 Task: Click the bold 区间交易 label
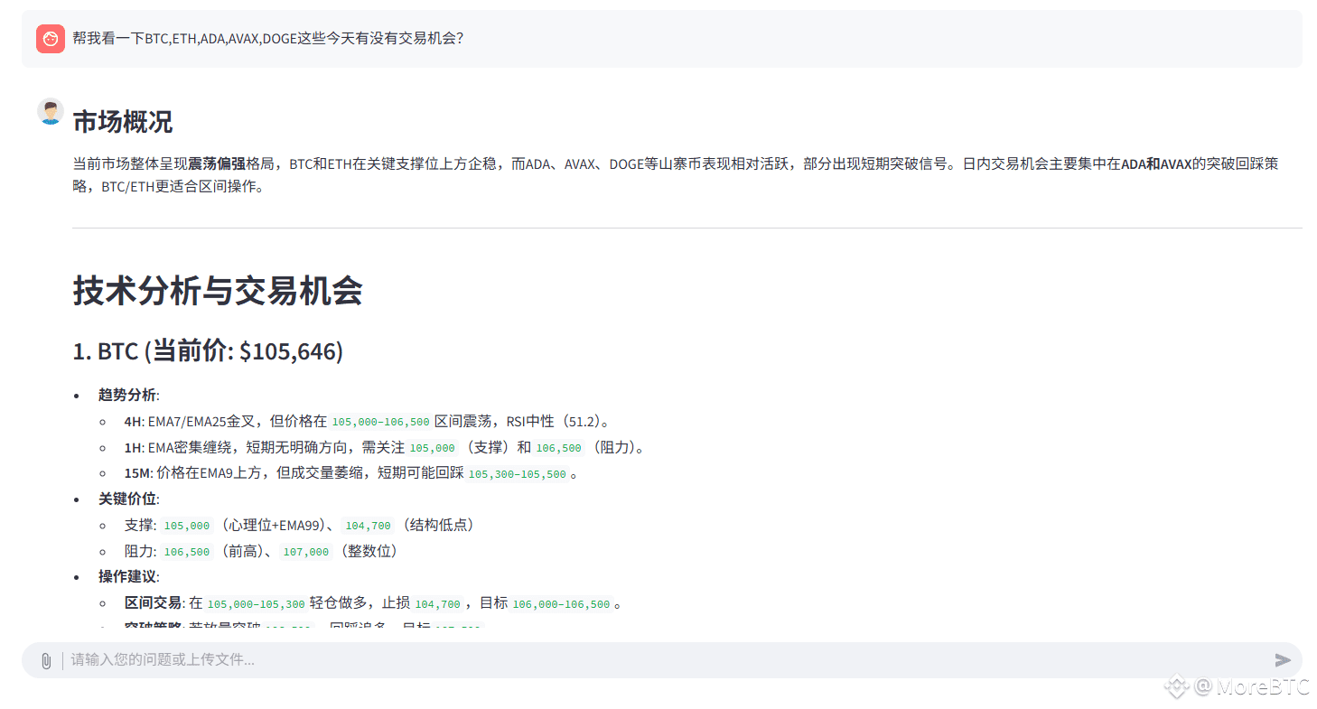coord(153,603)
